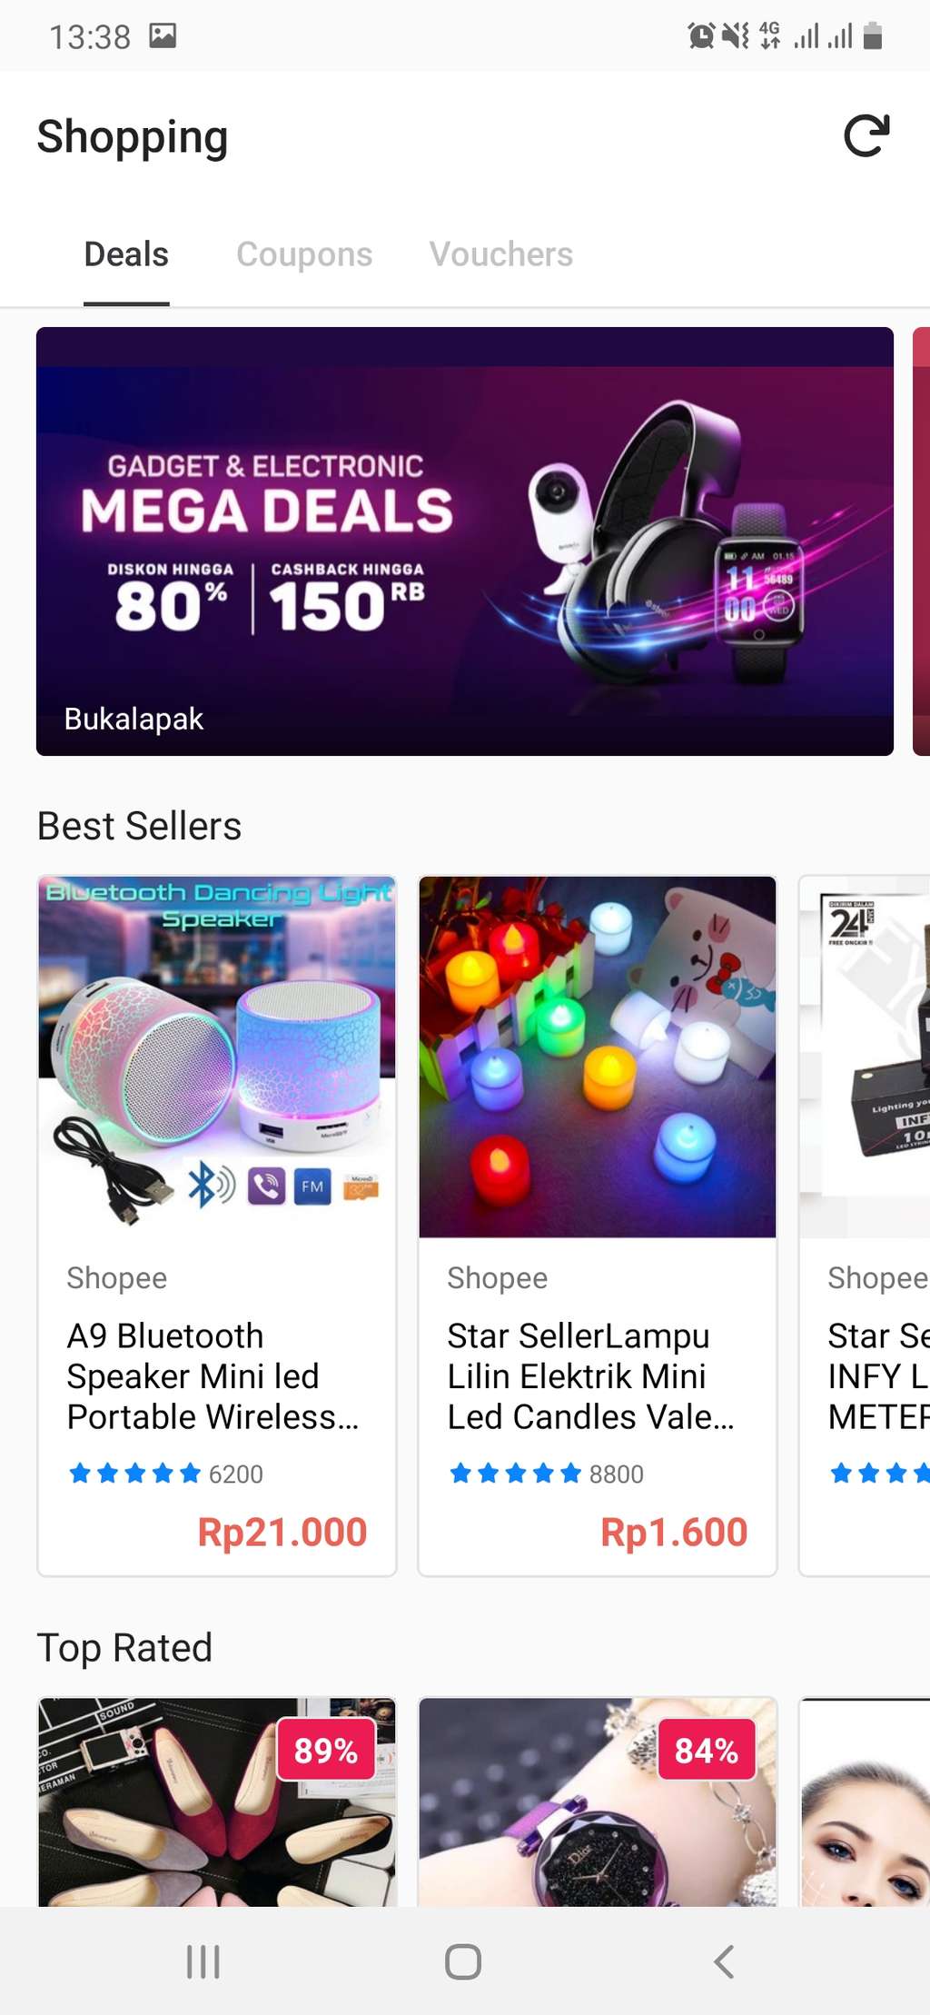
Task: Select the Deals tab
Action: pyautogui.click(x=126, y=254)
